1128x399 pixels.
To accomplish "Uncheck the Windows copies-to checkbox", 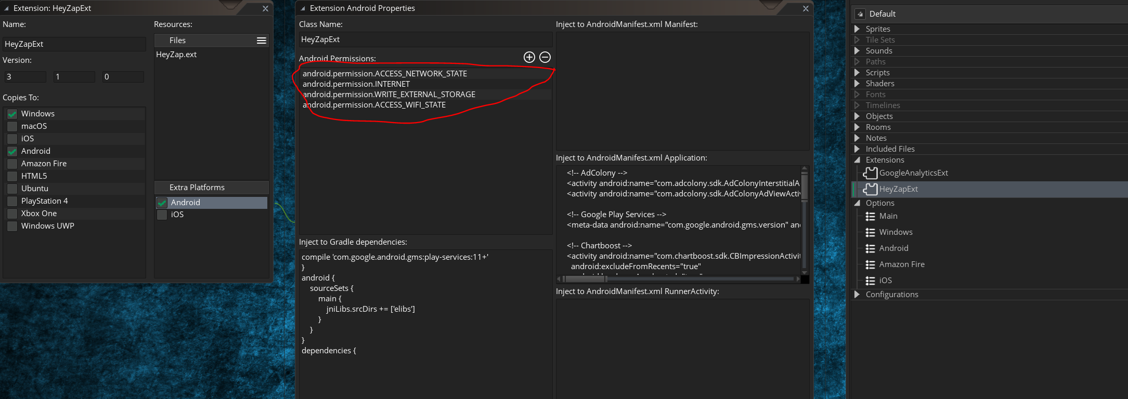I will (x=12, y=114).
